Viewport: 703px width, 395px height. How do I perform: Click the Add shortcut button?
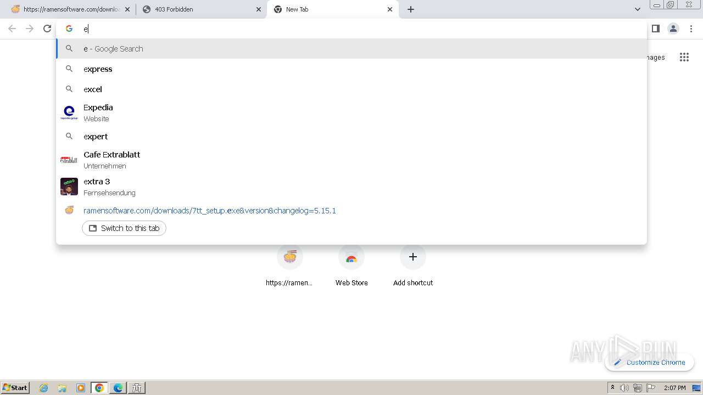413,267
